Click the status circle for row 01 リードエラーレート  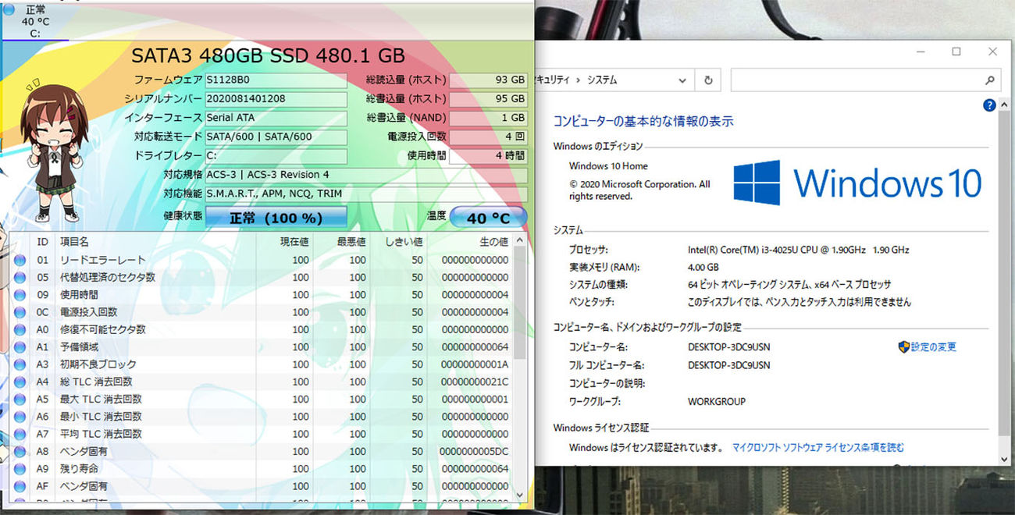pyautogui.click(x=20, y=260)
